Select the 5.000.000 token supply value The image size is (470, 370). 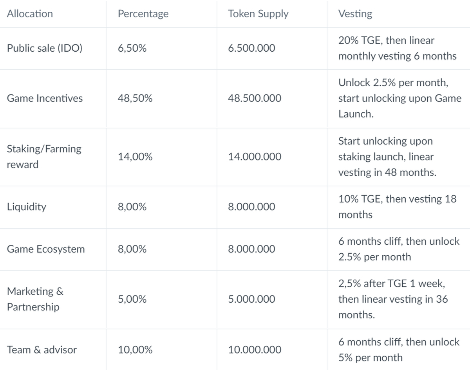click(x=251, y=299)
